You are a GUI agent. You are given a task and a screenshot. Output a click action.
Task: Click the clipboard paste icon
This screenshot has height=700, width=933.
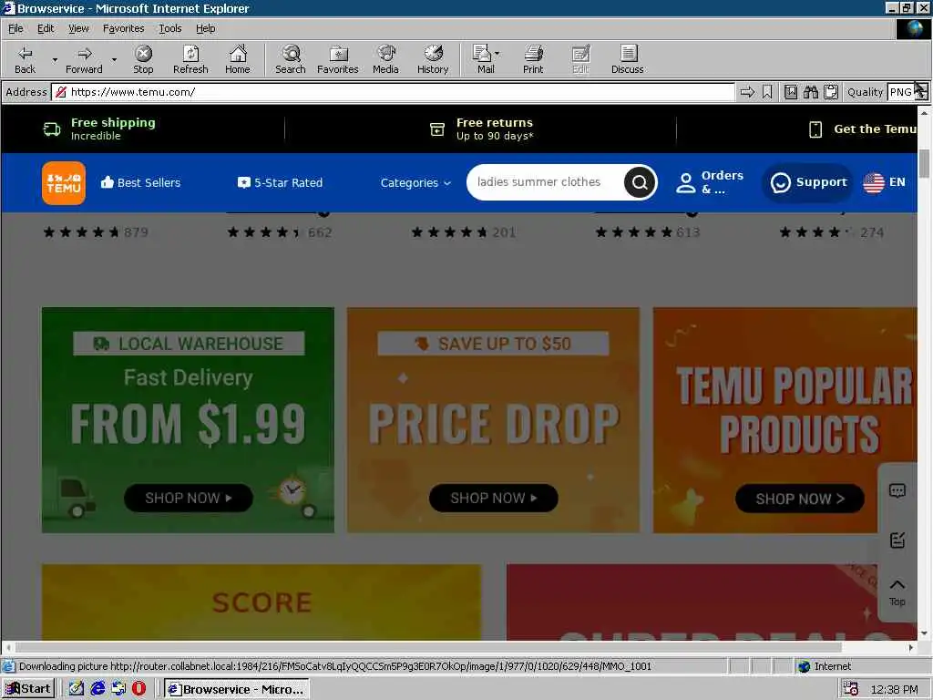(831, 92)
